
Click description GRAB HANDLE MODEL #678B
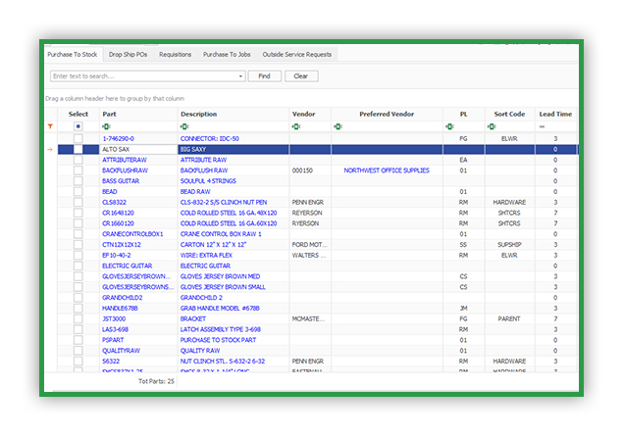pyautogui.click(x=220, y=309)
